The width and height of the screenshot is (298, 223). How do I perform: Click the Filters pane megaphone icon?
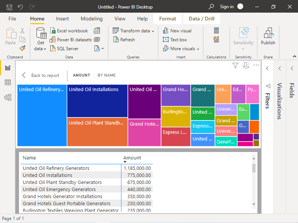(268, 86)
